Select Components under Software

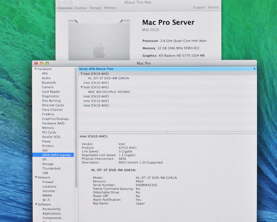click(x=52, y=218)
